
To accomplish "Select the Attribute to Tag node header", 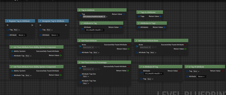I will pyautogui.click(x=101, y=23).
